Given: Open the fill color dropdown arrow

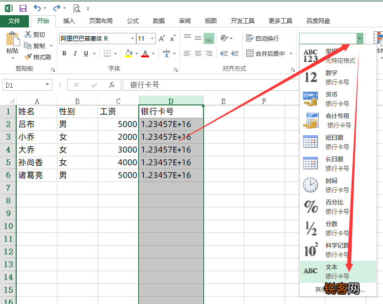Looking at the screenshot, I should 136,53.
